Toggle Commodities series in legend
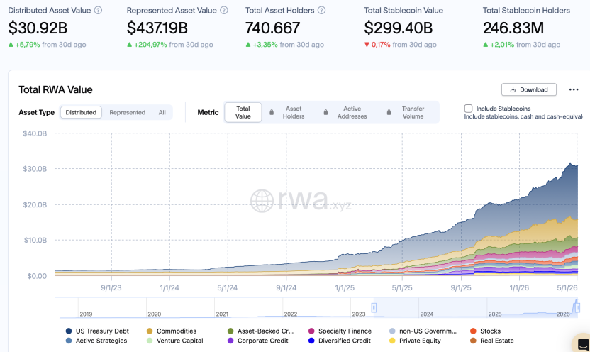 172,331
